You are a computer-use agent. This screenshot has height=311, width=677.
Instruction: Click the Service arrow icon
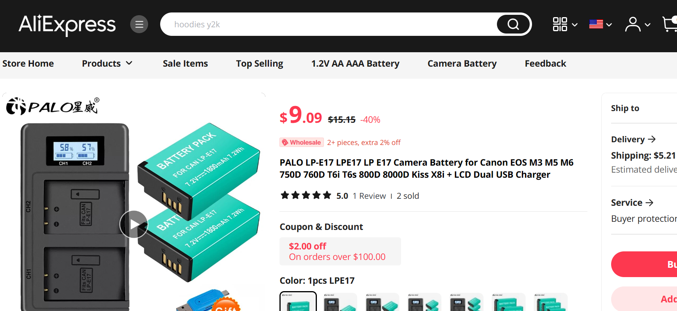click(x=650, y=202)
